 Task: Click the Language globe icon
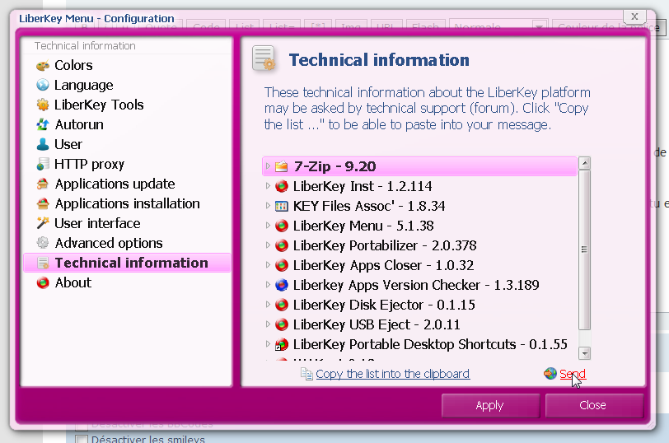(43, 86)
